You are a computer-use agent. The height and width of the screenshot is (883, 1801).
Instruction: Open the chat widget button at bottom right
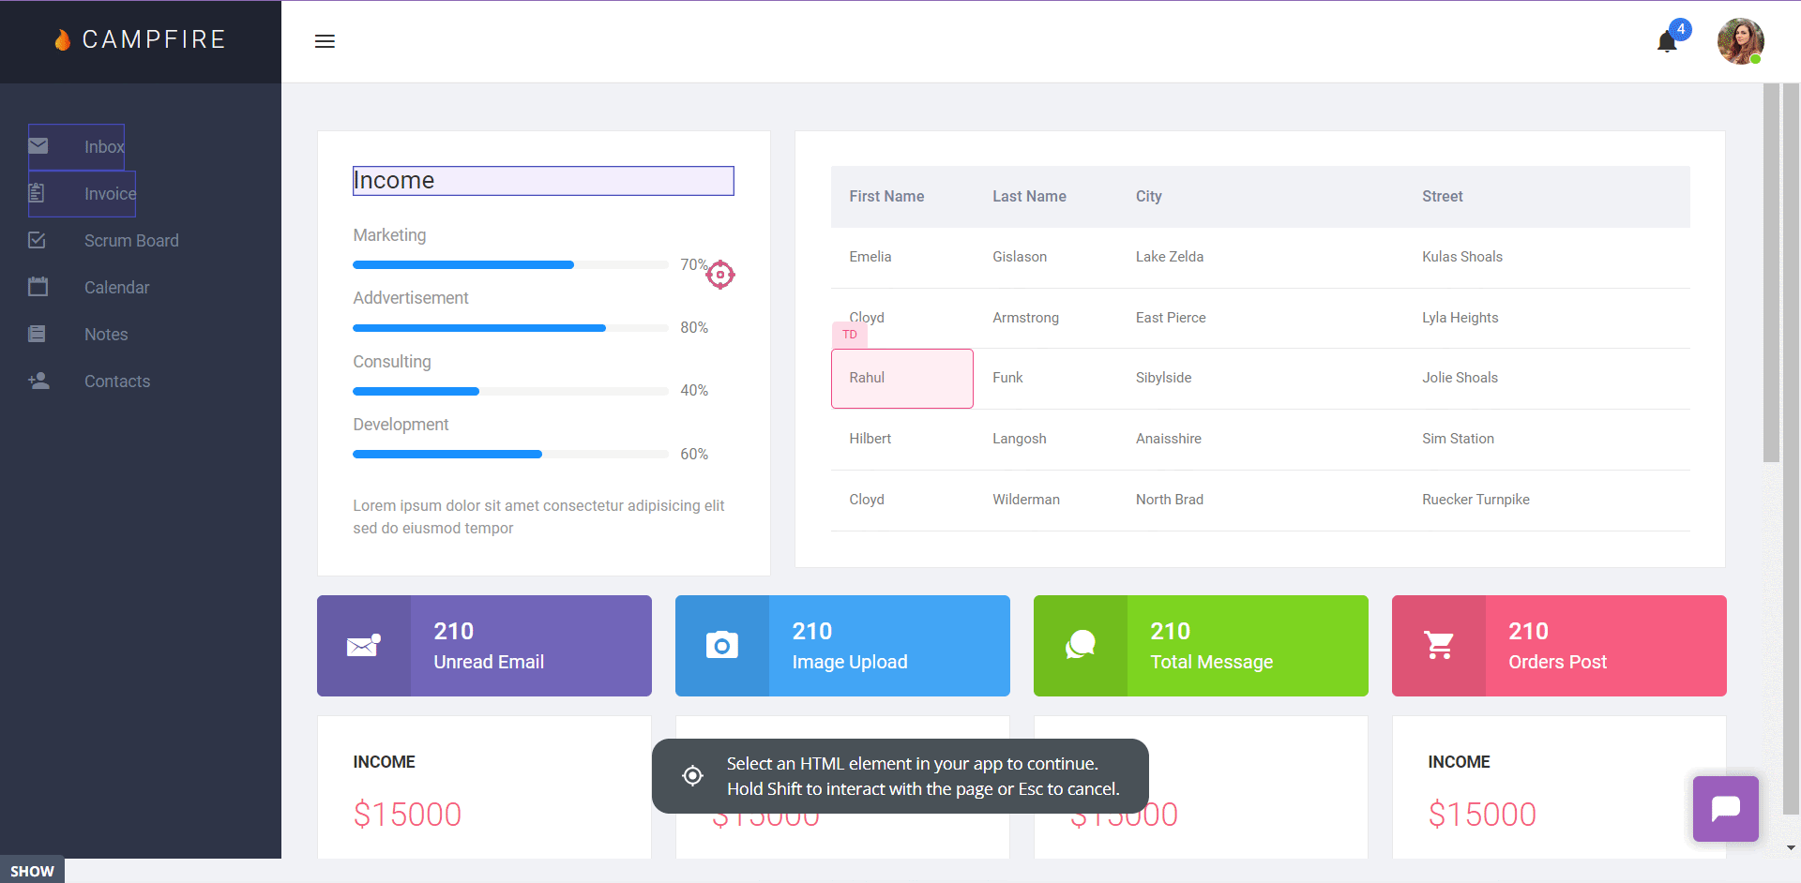point(1726,809)
